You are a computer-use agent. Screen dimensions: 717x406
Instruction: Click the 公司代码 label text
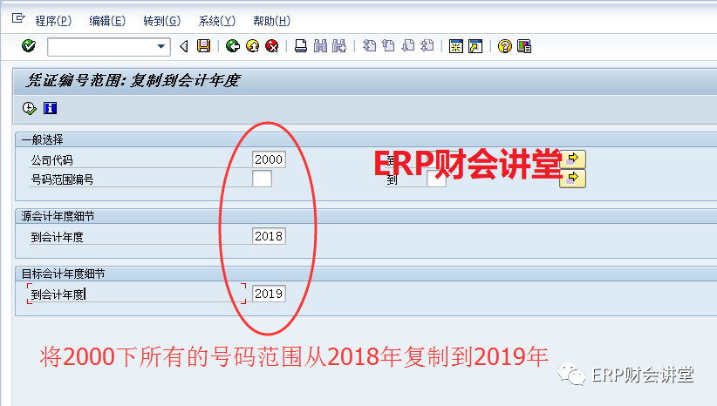51,160
